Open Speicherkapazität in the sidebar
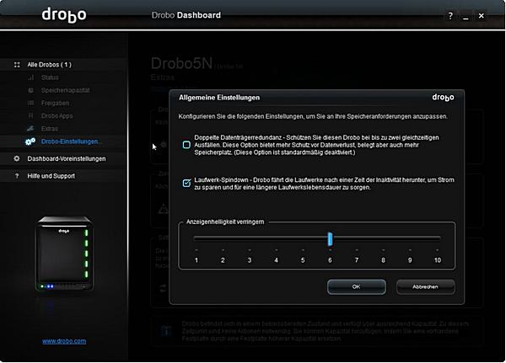The height and width of the screenshot is (363, 506). pos(65,90)
